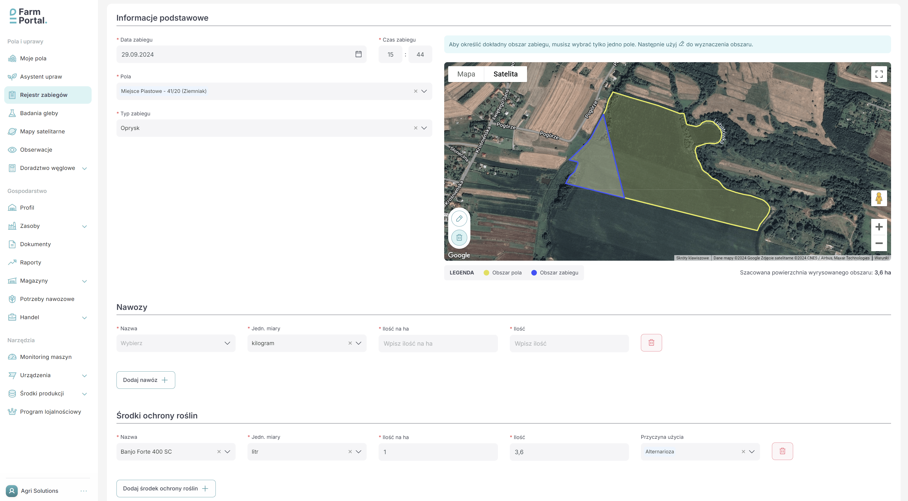The image size is (908, 501).
Task: Click Dodaj nawóz button
Action: coord(146,380)
